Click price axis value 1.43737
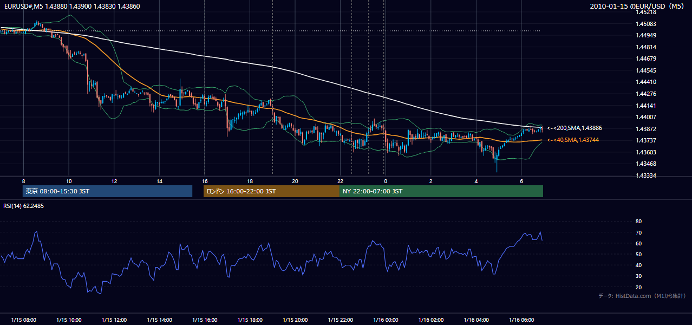 pyautogui.click(x=646, y=140)
